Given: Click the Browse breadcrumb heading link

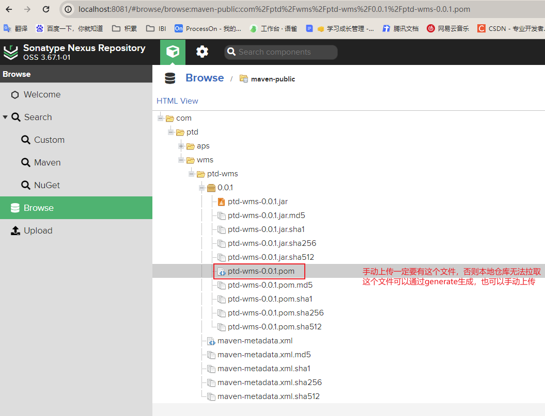Looking at the screenshot, I should pyautogui.click(x=205, y=78).
